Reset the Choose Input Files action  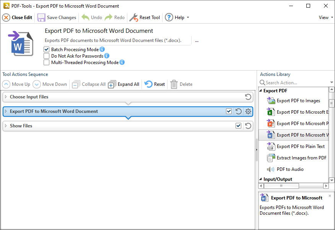point(248,97)
